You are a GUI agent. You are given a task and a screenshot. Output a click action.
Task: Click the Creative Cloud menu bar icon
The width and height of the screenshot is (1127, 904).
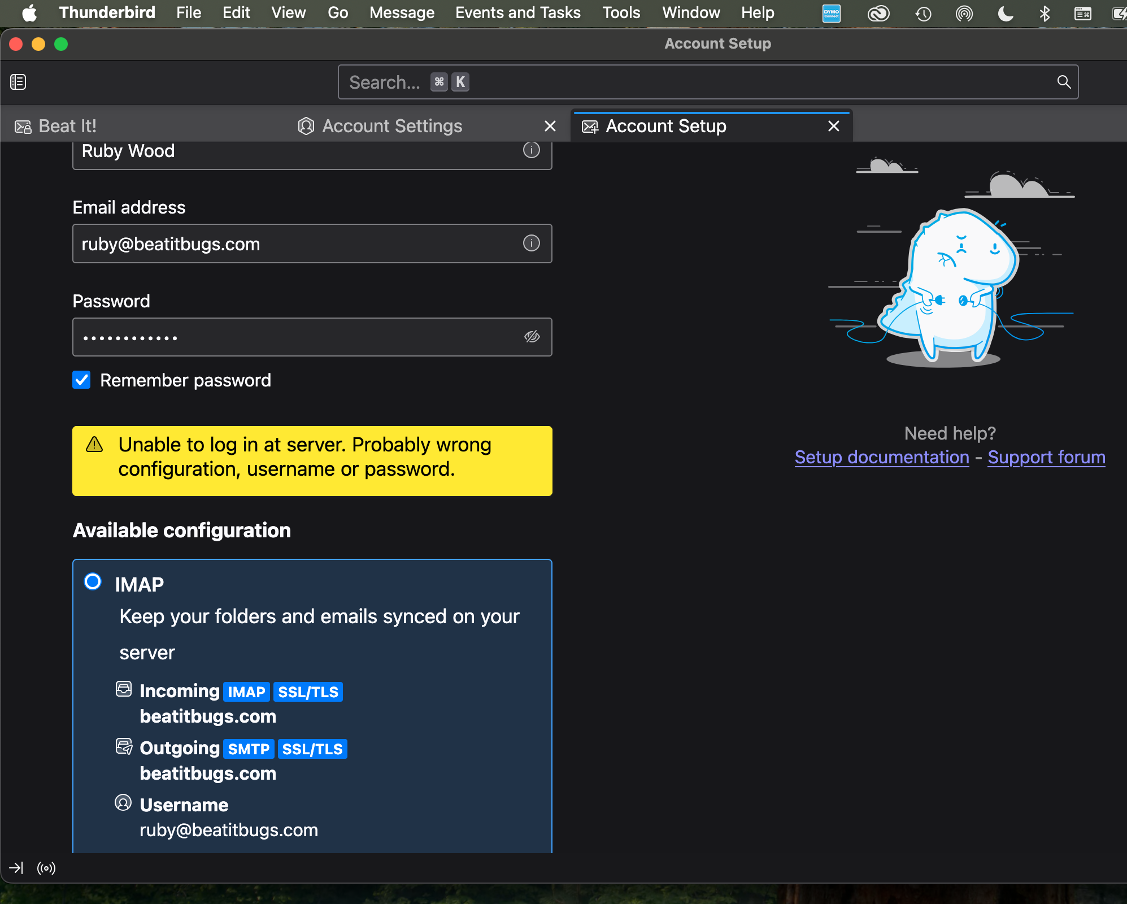point(878,13)
